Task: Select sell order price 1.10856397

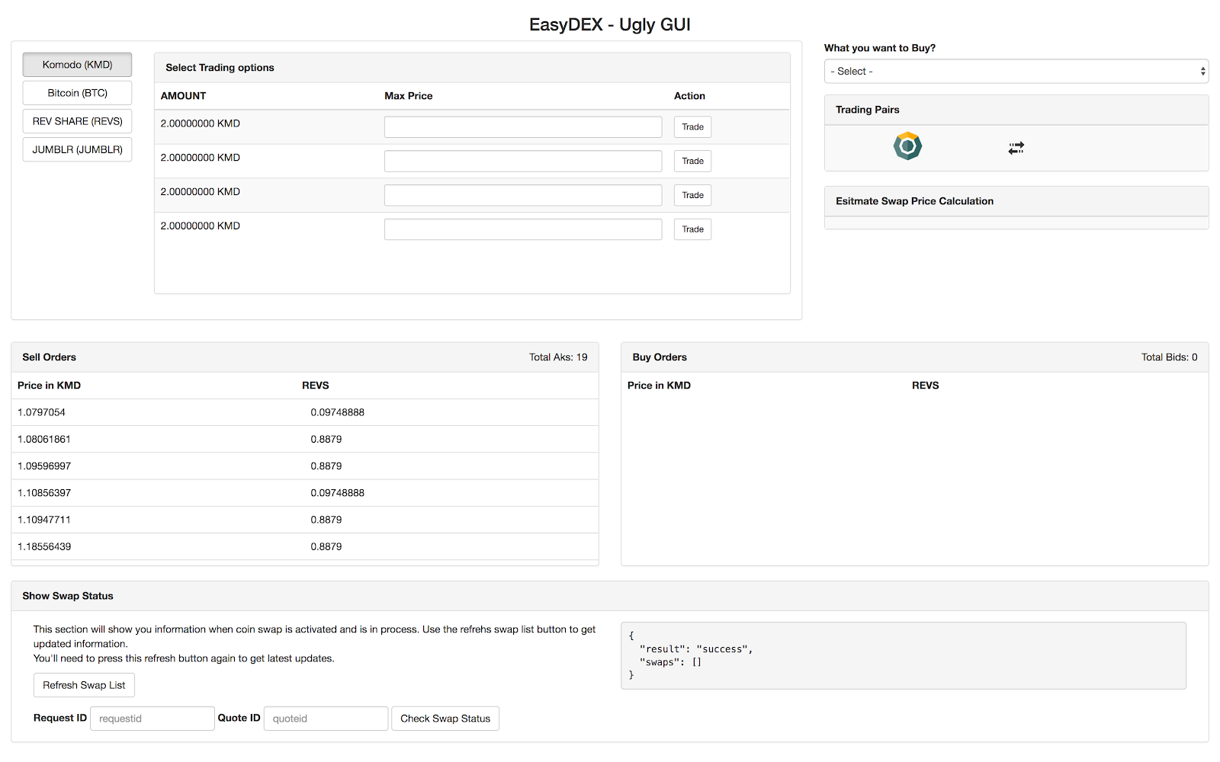Action: (44, 493)
